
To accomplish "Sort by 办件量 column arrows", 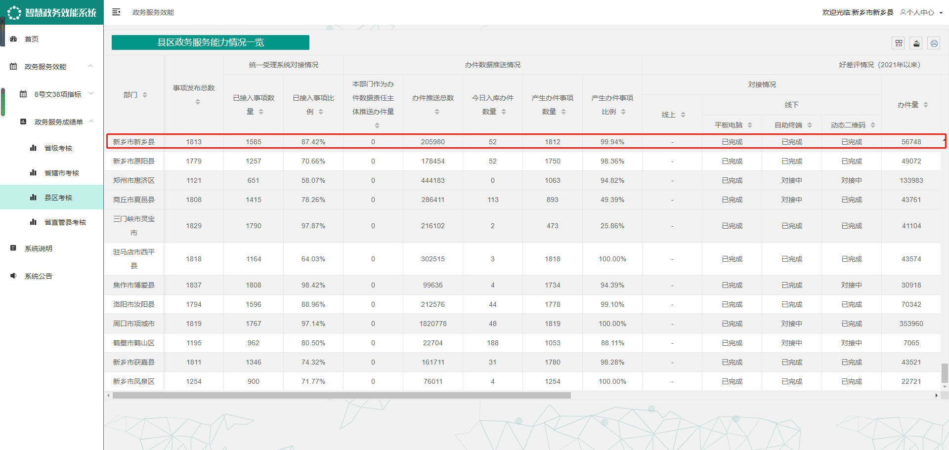I will click(926, 105).
